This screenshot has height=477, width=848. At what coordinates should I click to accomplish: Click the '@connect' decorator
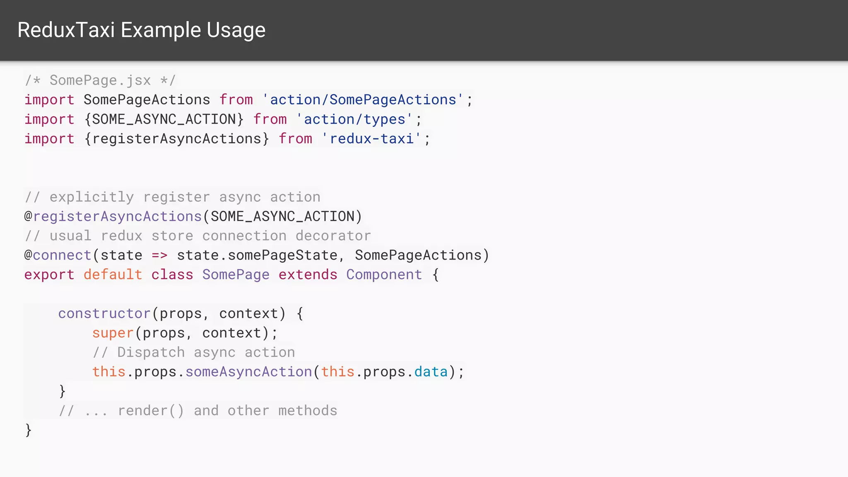pos(58,255)
